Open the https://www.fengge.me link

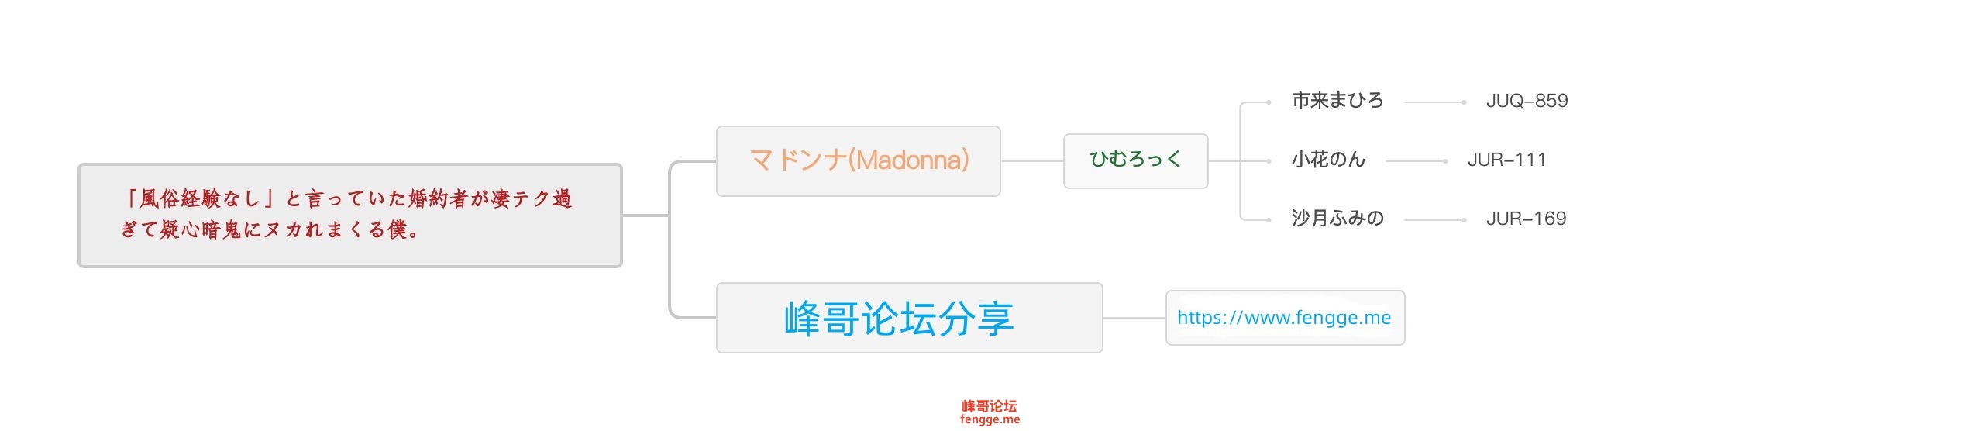[x=1286, y=318]
